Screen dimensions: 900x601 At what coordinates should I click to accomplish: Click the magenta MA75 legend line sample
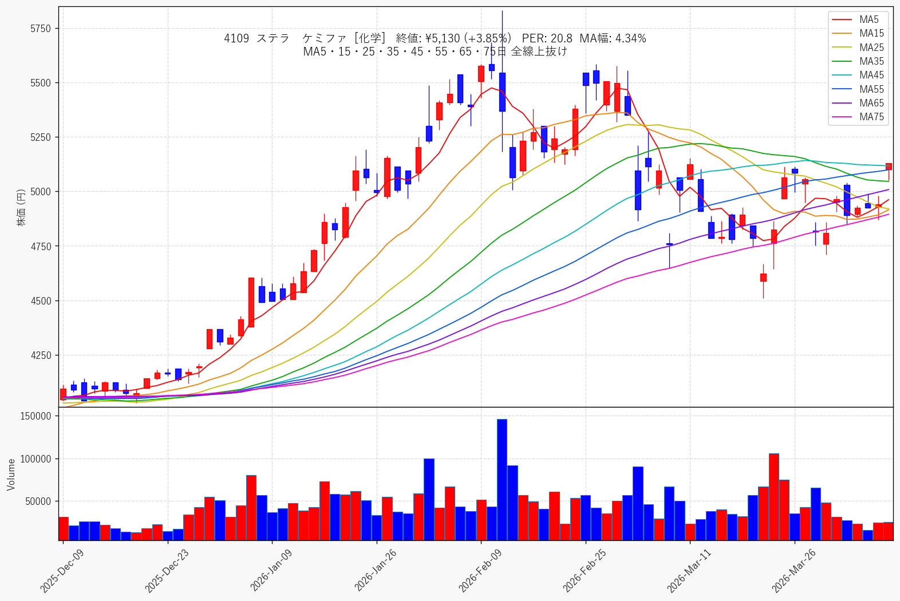(842, 117)
